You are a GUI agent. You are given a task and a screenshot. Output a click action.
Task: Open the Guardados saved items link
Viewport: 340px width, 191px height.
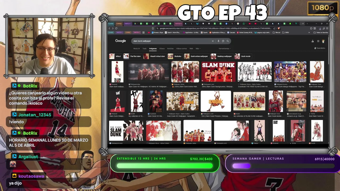pyautogui.click(x=320, y=48)
